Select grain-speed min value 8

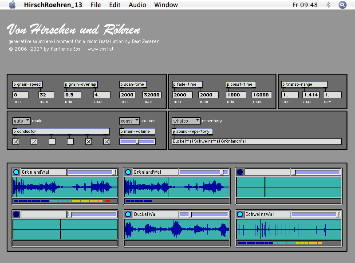coord(20,95)
